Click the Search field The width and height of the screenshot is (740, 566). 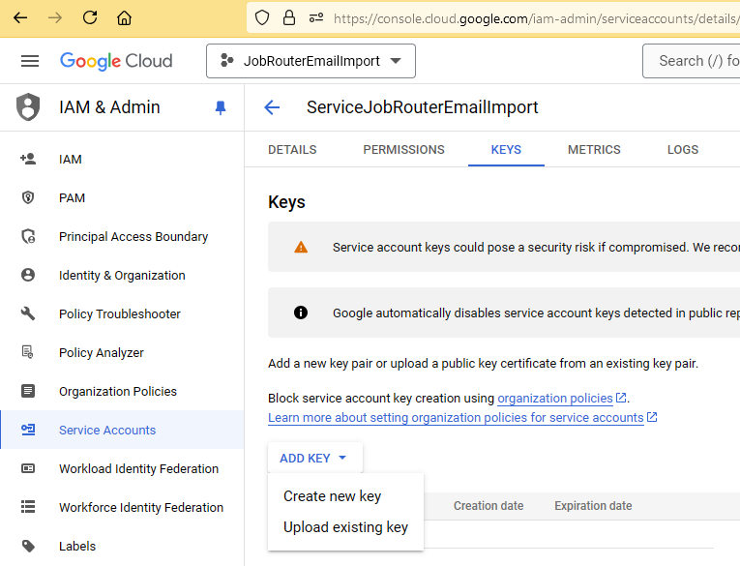[x=692, y=61]
